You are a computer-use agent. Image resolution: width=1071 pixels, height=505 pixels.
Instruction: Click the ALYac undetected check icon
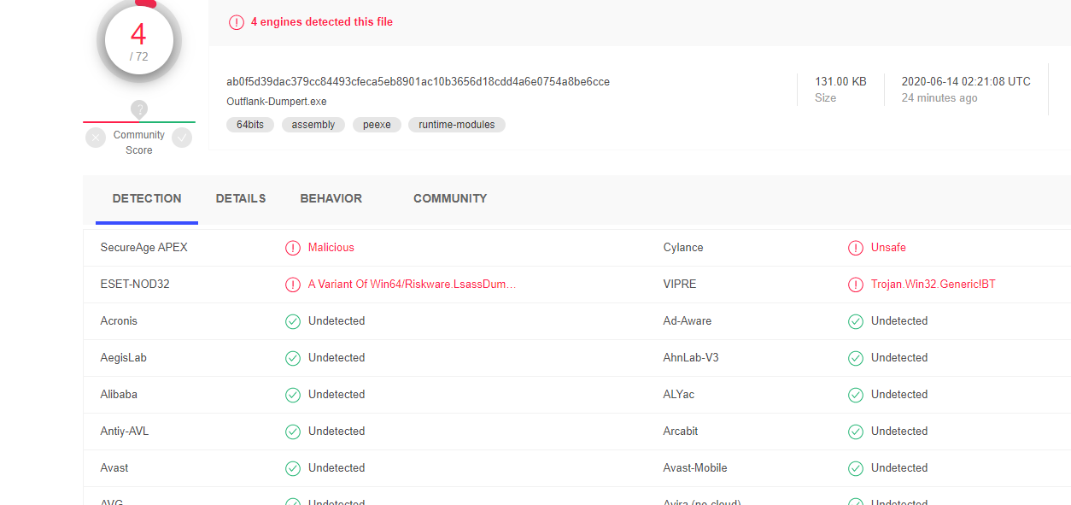pyautogui.click(x=856, y=395)
